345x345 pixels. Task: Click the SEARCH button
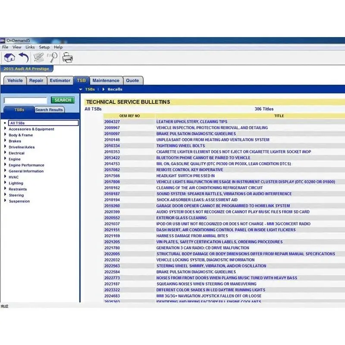pos(63,100)
